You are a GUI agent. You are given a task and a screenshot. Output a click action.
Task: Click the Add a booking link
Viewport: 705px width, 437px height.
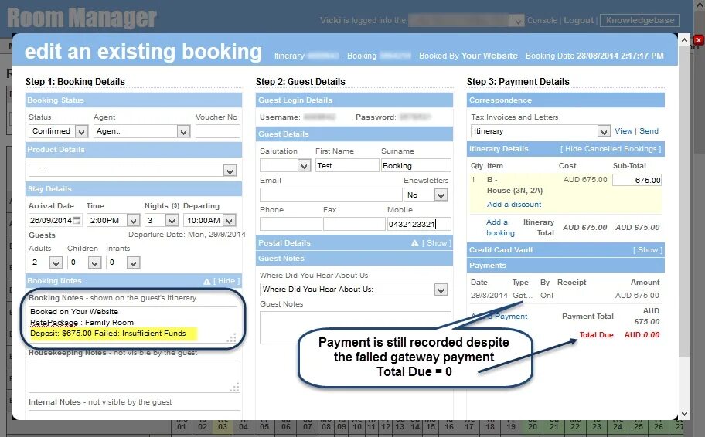(500, 228)
